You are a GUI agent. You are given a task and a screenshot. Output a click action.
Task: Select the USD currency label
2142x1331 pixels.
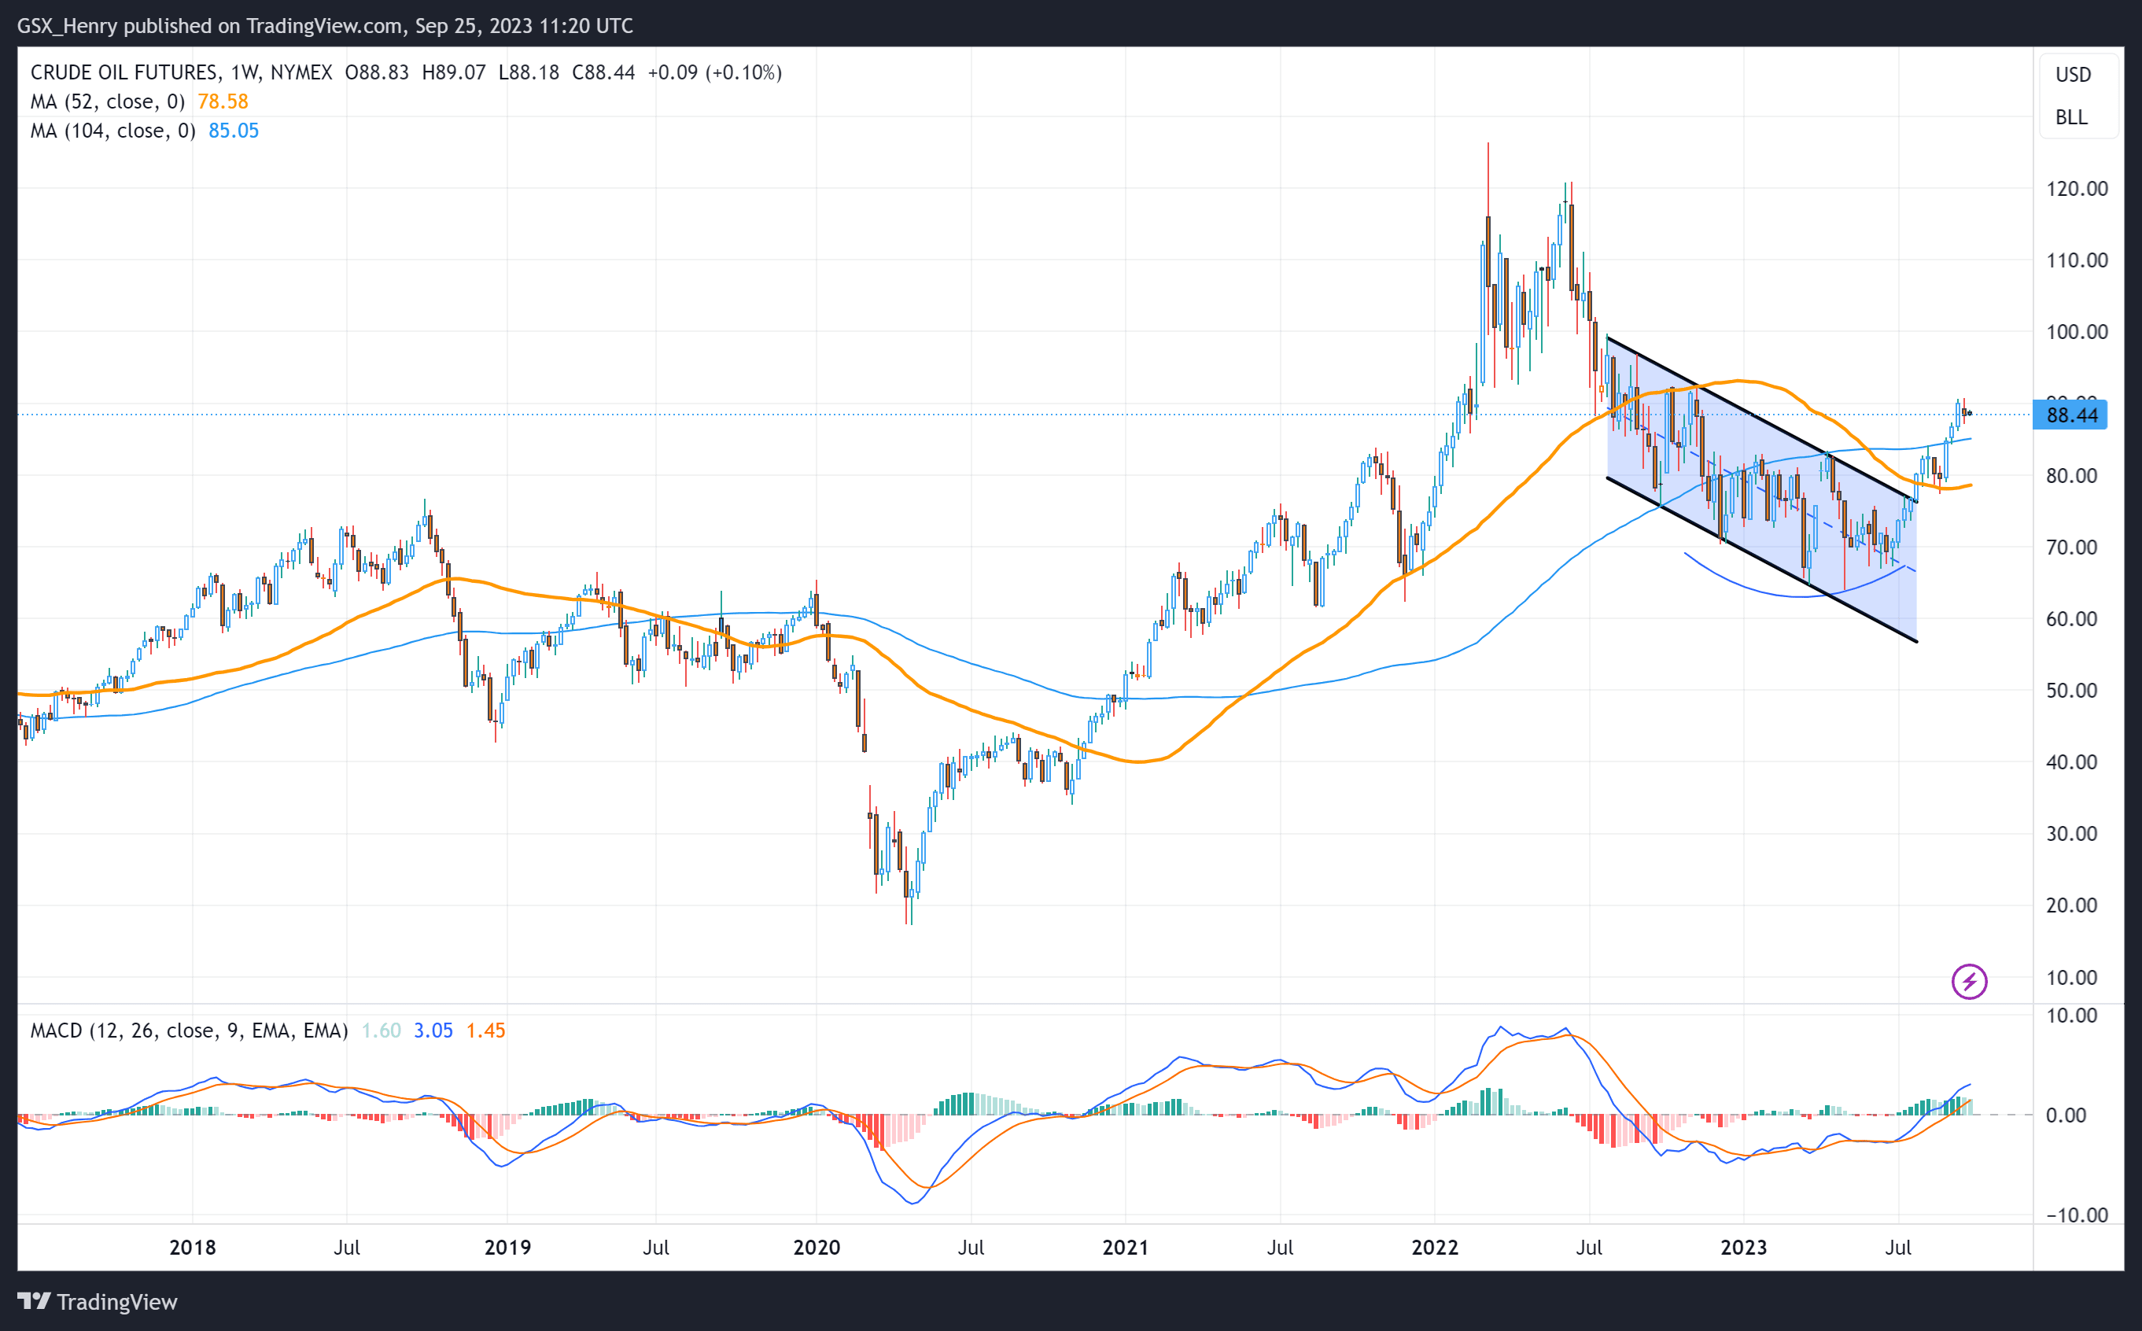click(2073, 75)
